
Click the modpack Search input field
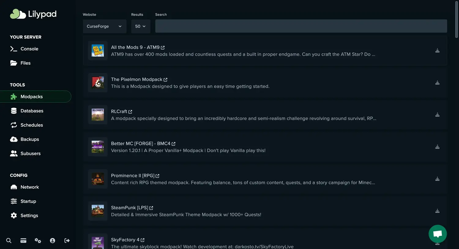click(x=301, y=26)
